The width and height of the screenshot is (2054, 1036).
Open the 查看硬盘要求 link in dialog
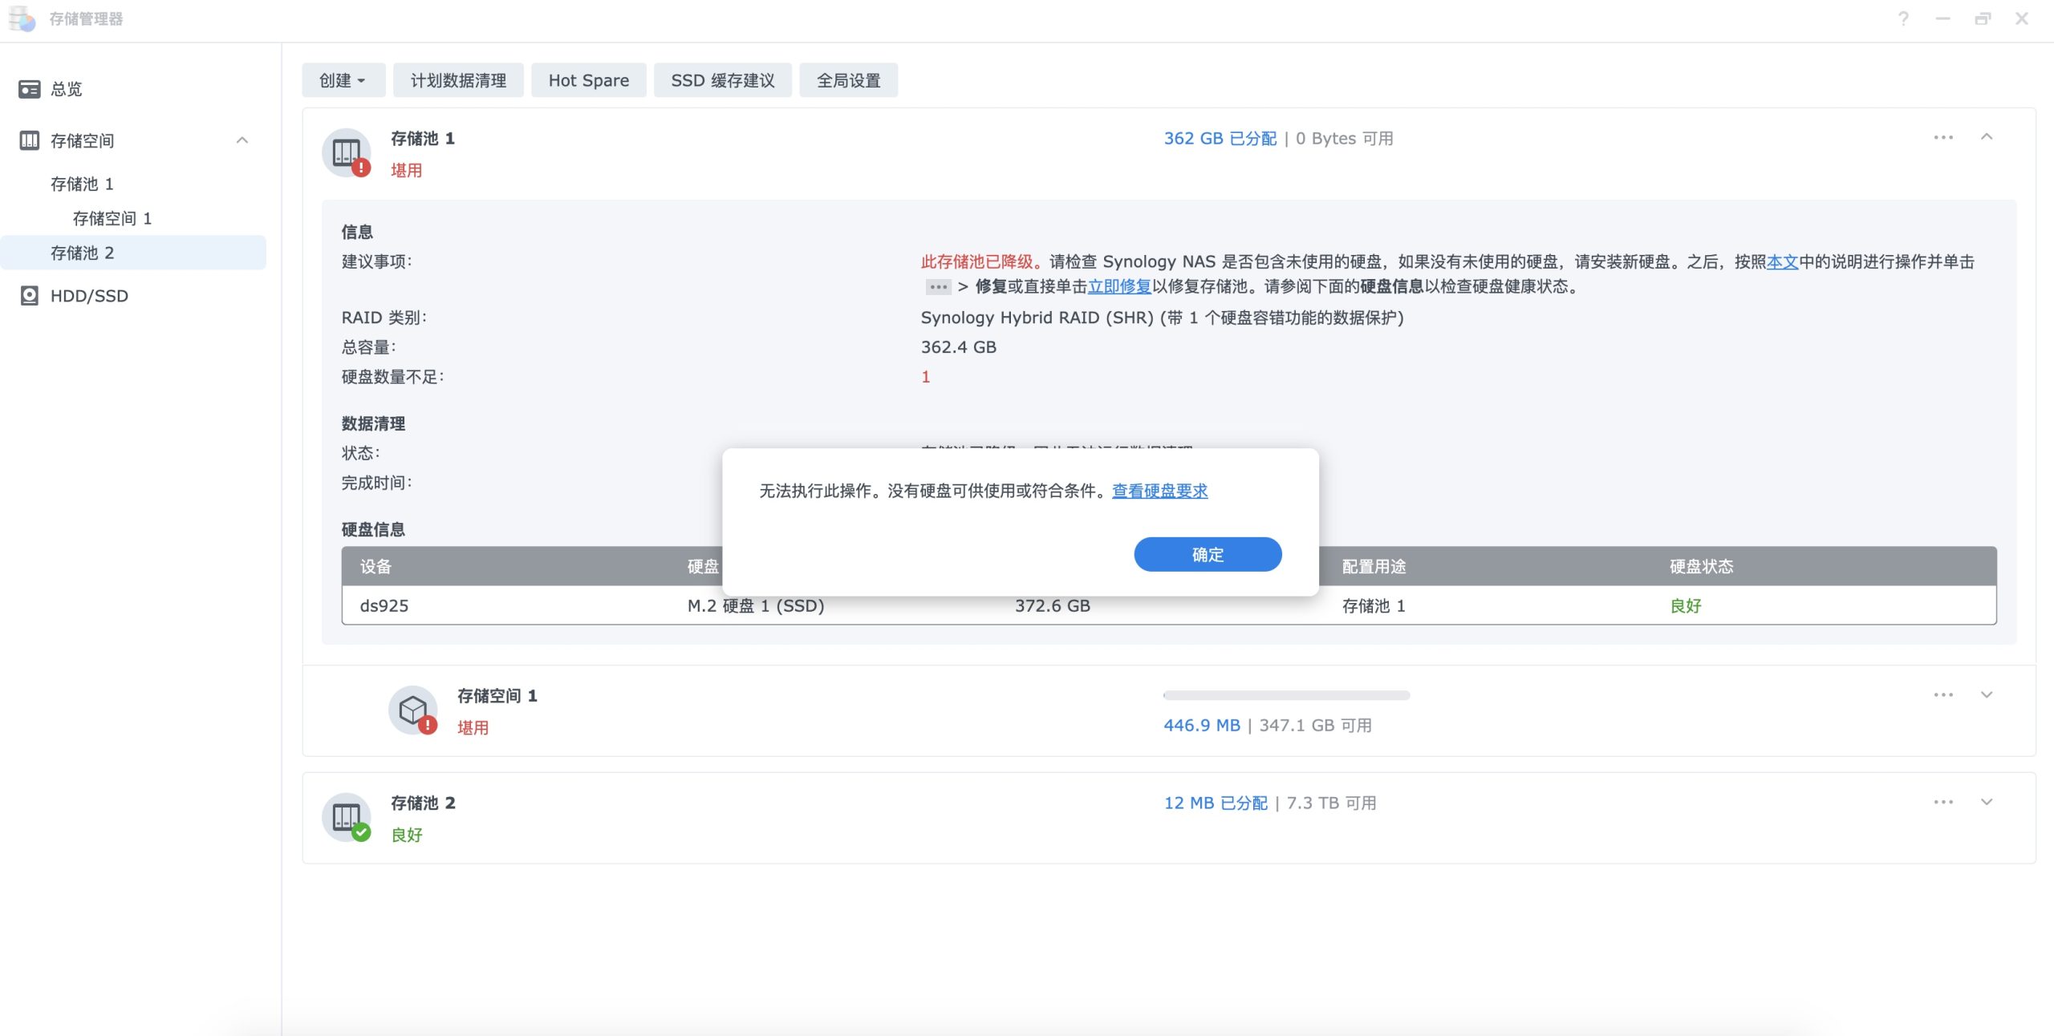coord(1159,491)
